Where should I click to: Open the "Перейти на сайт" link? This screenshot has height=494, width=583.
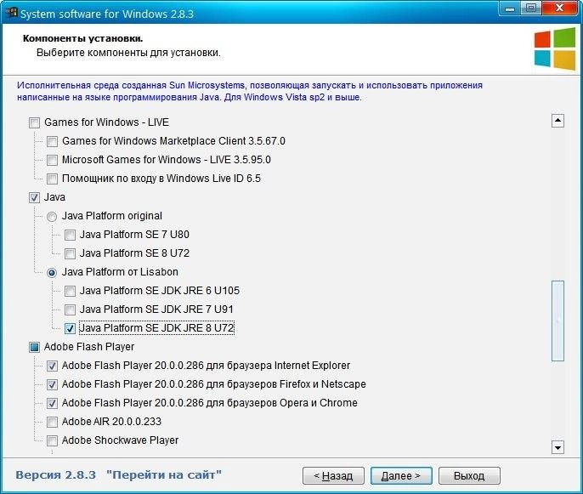pyautogui.click(x=163, y=475)
